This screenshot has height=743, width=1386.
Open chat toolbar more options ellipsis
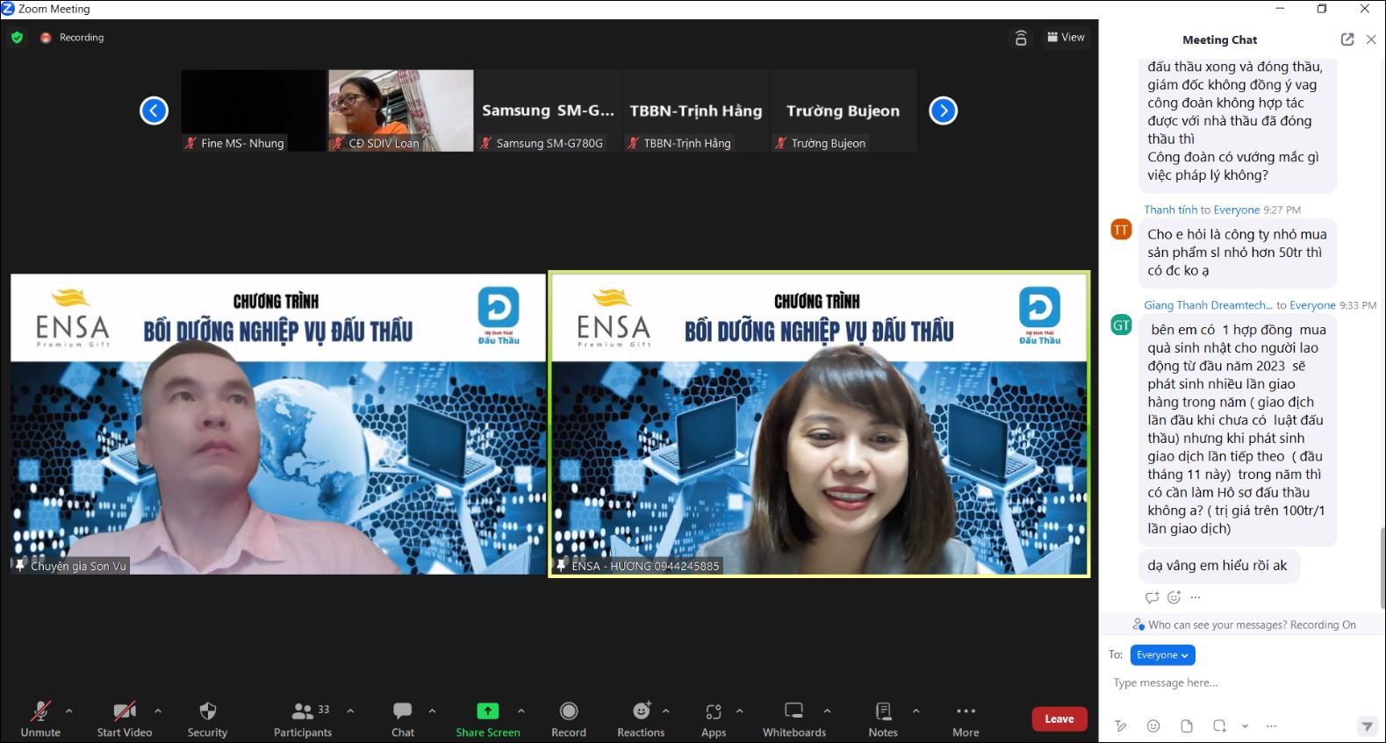pyautogui.click(x=1271, y=726)
